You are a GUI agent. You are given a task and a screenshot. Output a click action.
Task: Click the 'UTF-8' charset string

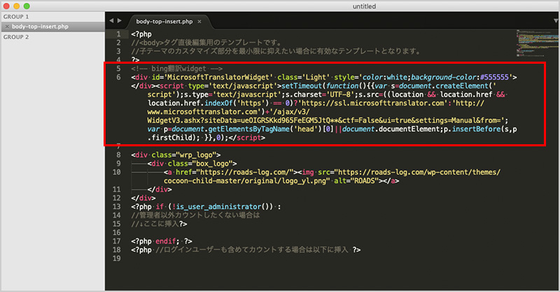[x=339, y=95]
